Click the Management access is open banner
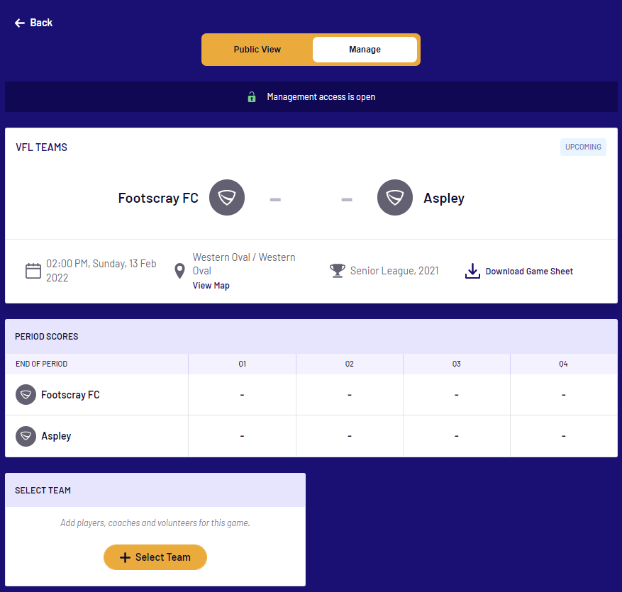 311,97
